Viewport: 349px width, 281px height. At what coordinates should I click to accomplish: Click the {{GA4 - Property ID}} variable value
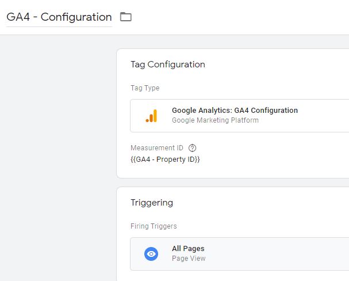tap(165, 159)
